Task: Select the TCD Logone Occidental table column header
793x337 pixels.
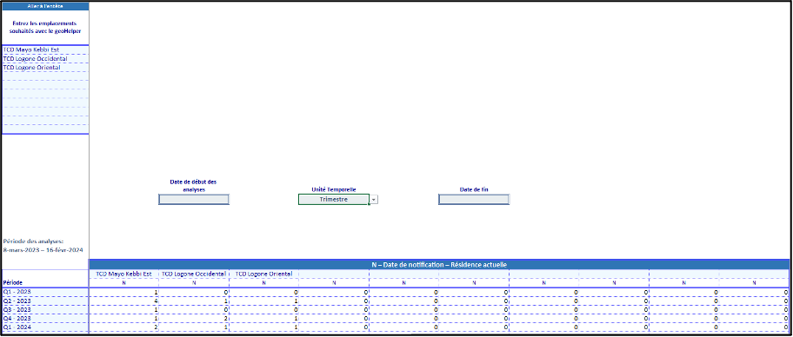Action: coord(194,274)
